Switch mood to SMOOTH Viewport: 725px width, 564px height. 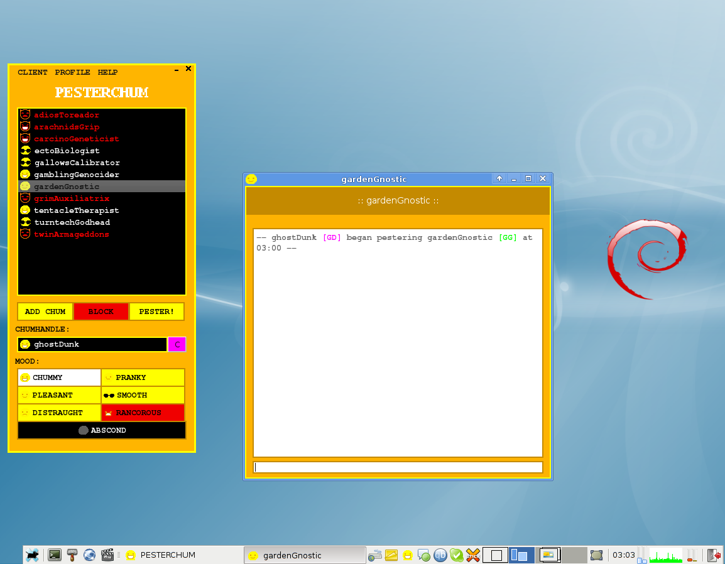pos(143,395)
